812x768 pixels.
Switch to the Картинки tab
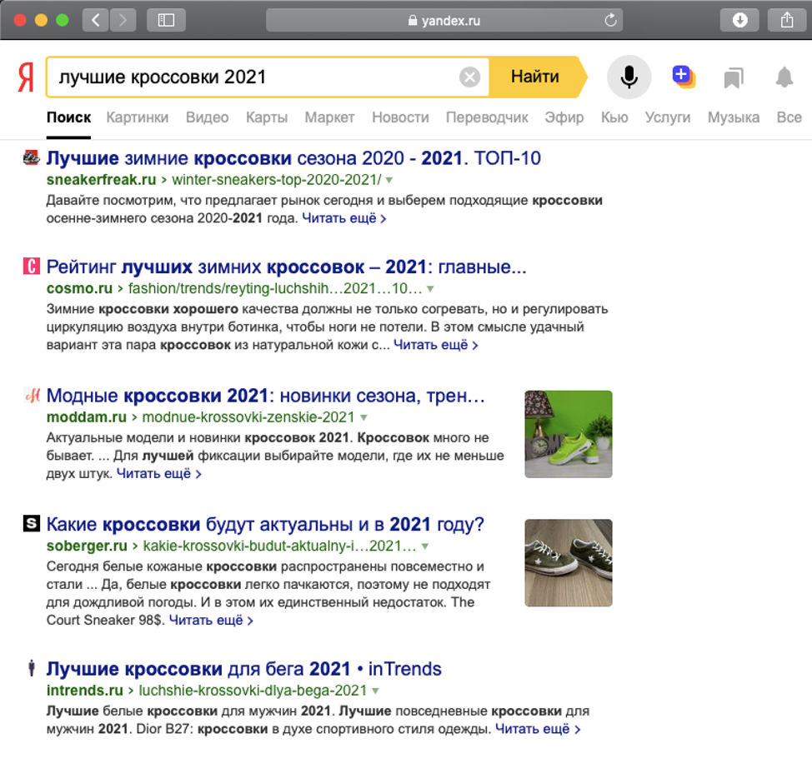pos(138,117)
